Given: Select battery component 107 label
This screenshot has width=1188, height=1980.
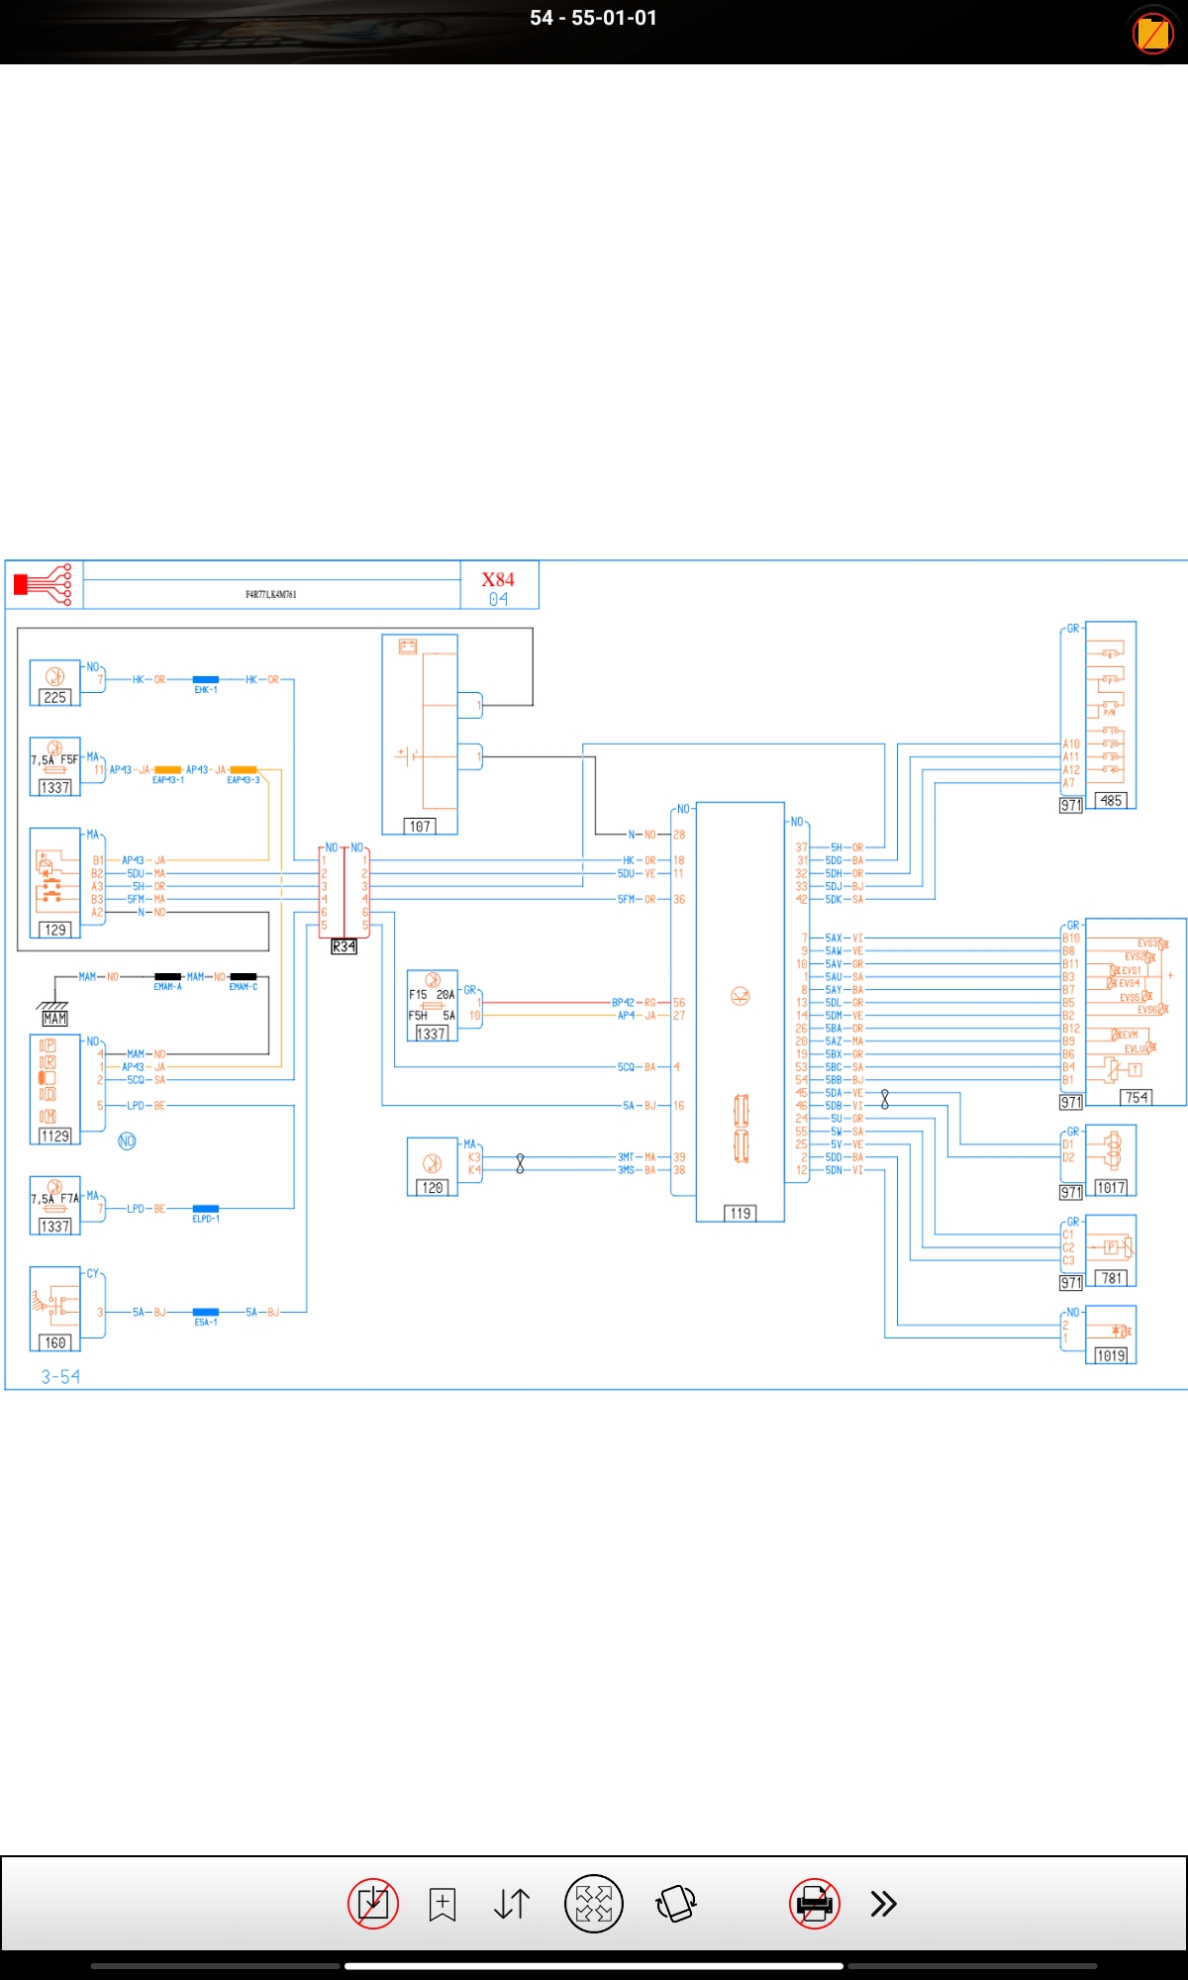Looking at the screenshot, I should point(420,826).
